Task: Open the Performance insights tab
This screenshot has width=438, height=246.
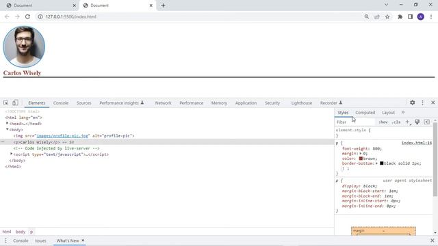Action: click(121, 103)
